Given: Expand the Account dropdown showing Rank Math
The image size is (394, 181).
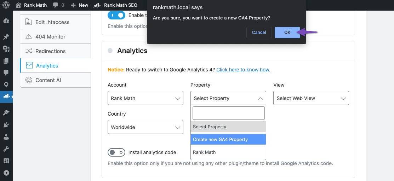Looking at the screenshot, I should [145, 98].
